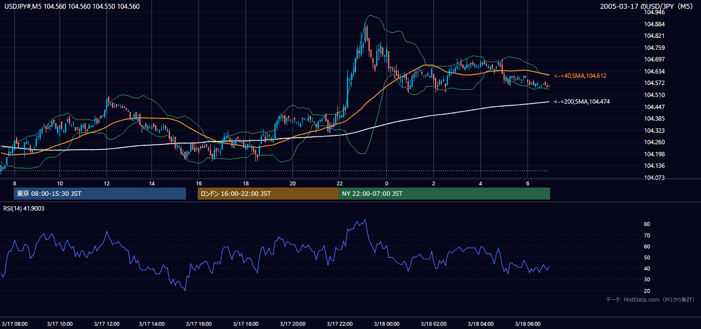Select price level 104.385 on the axis
Image resolution: width=701 pixels, height=329 pixels.
point(654,118)
